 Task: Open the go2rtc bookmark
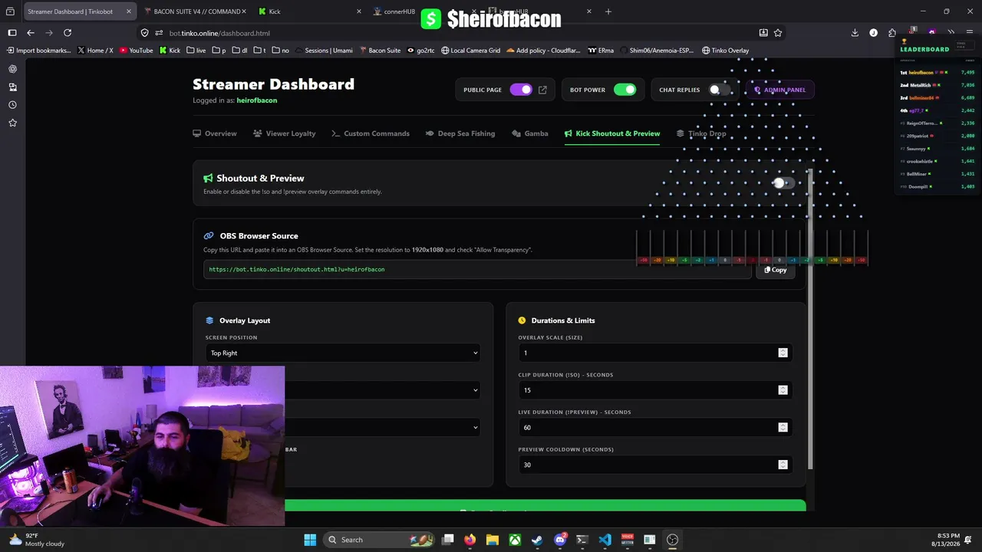420,51
